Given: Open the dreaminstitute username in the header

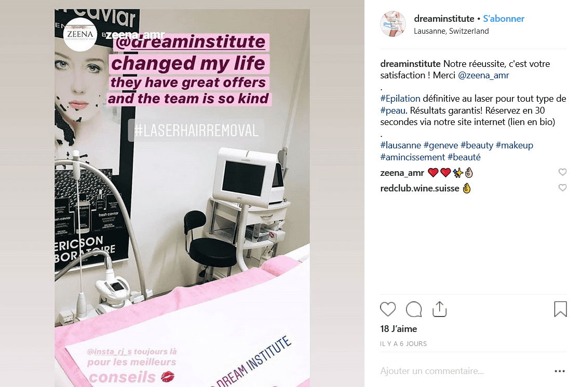Looking at the screenshot, I should pyautogui.click(x=444, y=19).
